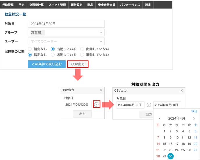Image resolution: width=200 pixels, height=160 pixels.
Task: Click the CSV出力 button in the 勤怠状況一覧 form
Action: 78,64
